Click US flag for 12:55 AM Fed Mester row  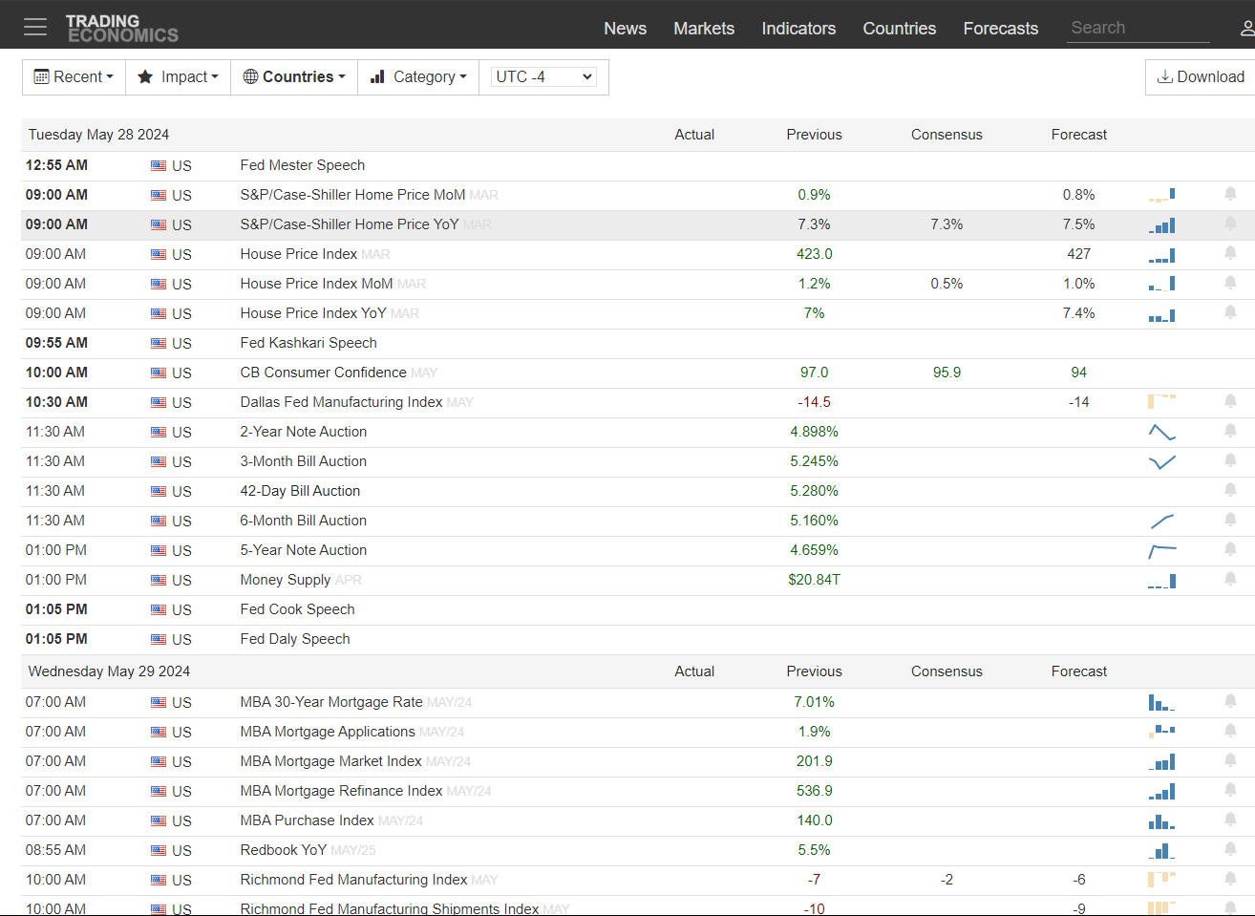159,165
